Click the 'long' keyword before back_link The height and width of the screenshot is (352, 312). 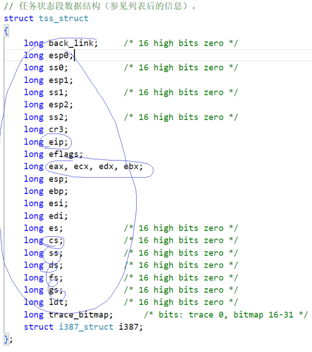[x=34, y=43]
